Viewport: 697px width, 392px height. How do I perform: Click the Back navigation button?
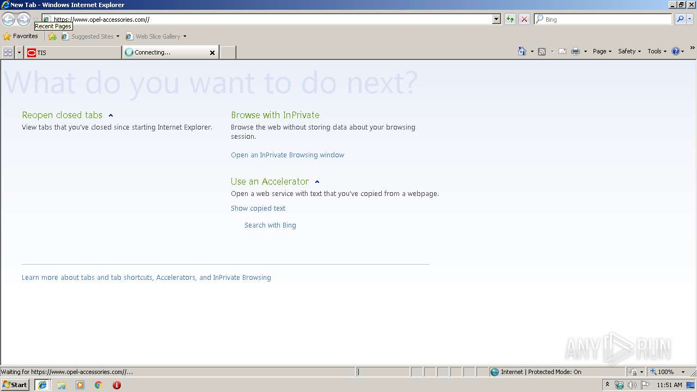(8, 20)
